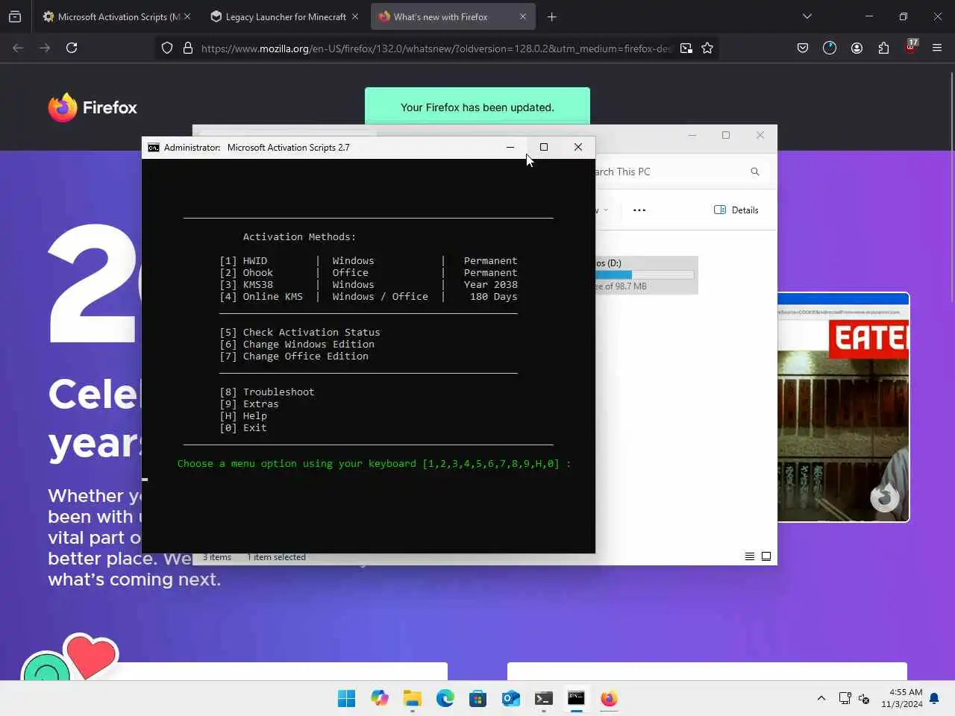Expand the list all tabs dropdown
Image resolution: width=955 pixels, height=716 pixels.
[807, 16]
